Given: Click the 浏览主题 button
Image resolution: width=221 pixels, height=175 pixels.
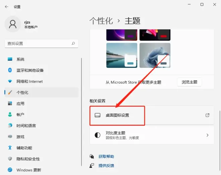Looking at the screenshot, I should coord(190,82).
